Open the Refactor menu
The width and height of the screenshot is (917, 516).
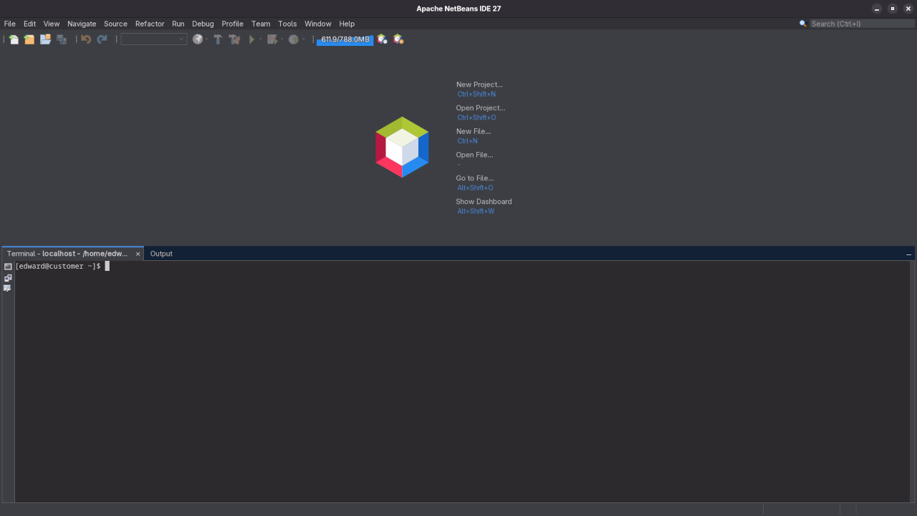coord(150,24)
